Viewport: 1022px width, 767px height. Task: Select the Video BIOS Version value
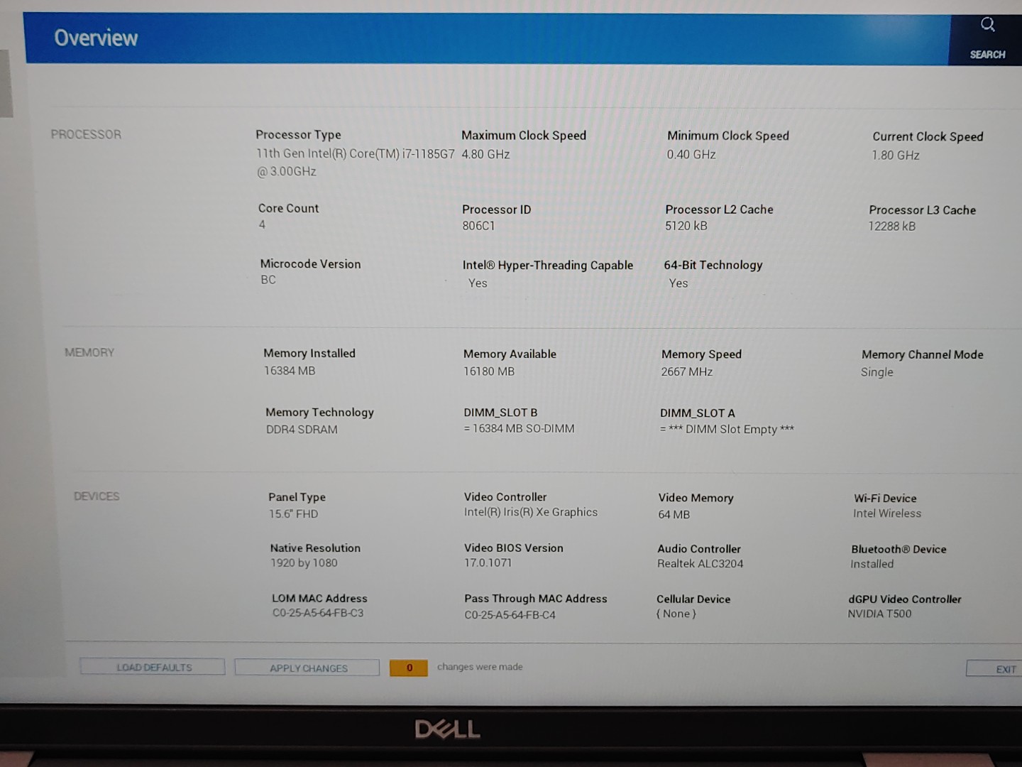pos(488,562)
